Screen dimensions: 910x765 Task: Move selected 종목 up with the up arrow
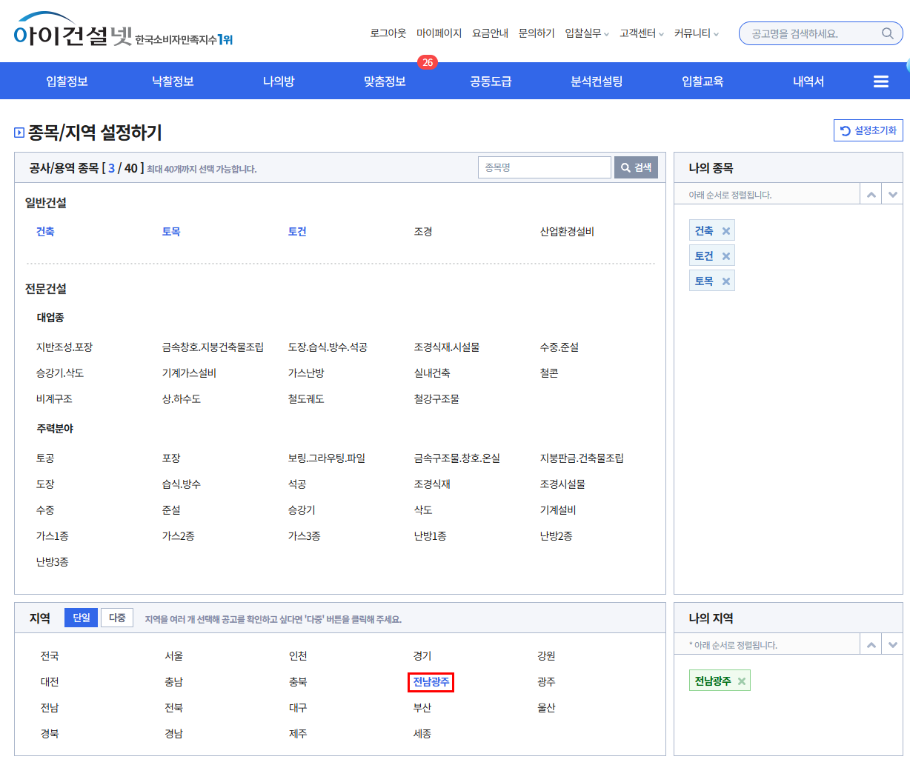point(871,195)
